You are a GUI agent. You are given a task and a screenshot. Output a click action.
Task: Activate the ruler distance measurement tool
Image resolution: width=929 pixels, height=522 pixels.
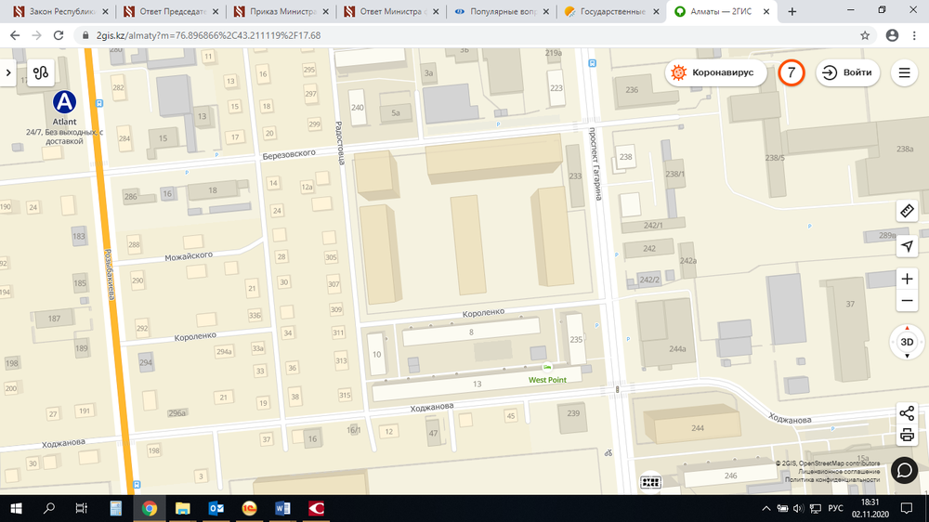[x=908, y=211]
